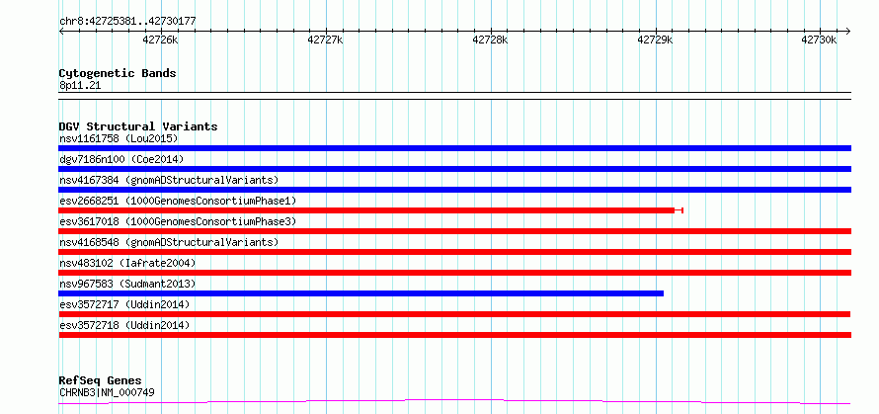The width and height of the screenshot is (879, 414).
Task: Click the 'RefSeq Genes' track heading
Action: [100, 381]
